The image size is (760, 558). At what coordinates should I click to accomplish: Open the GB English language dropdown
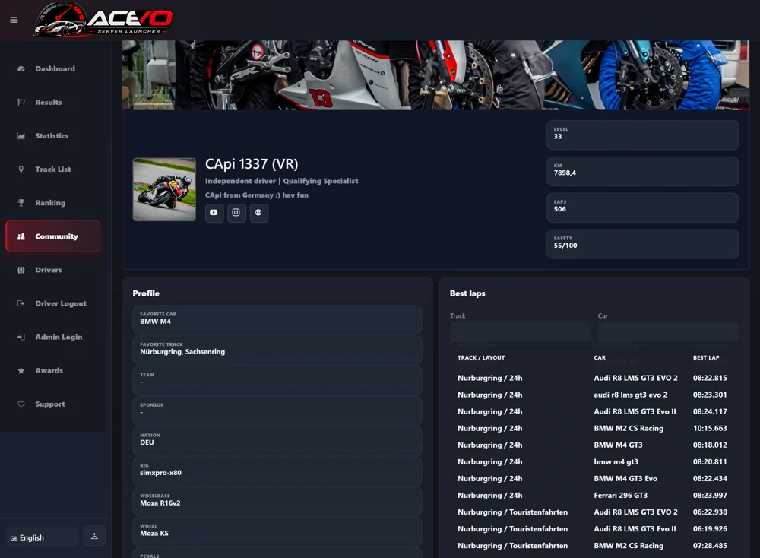click(x=43, y=537)
